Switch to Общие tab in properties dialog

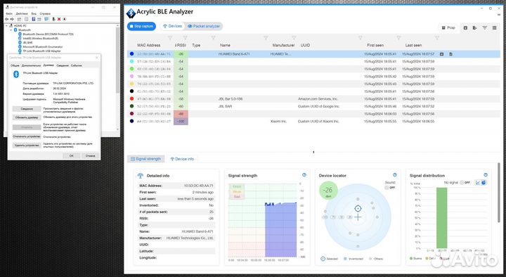[15, 65]
